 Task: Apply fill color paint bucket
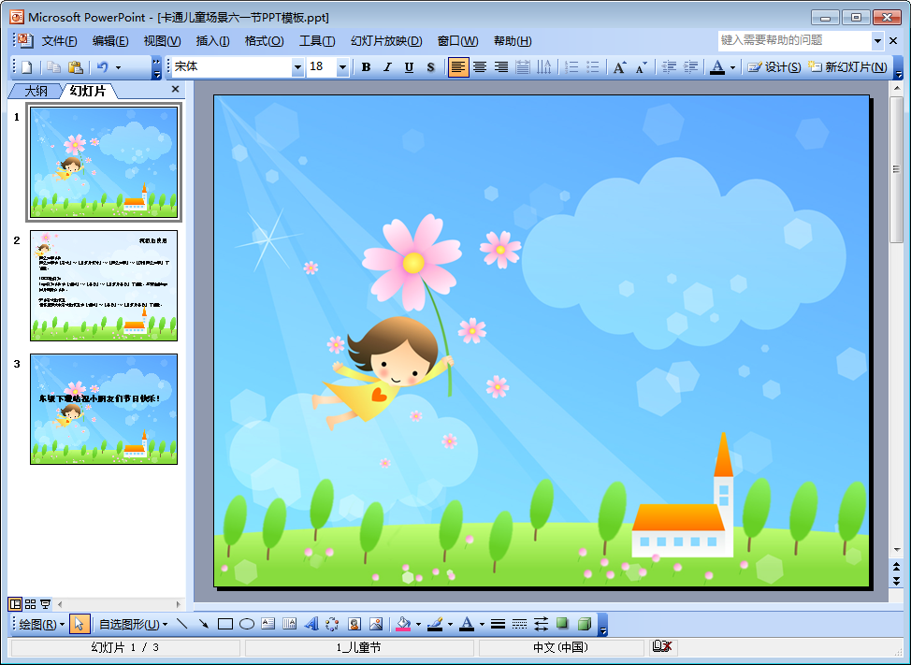tap(403, 625)
